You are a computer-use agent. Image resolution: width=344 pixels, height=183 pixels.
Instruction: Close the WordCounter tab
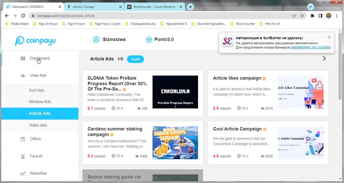tap(181, 7)
